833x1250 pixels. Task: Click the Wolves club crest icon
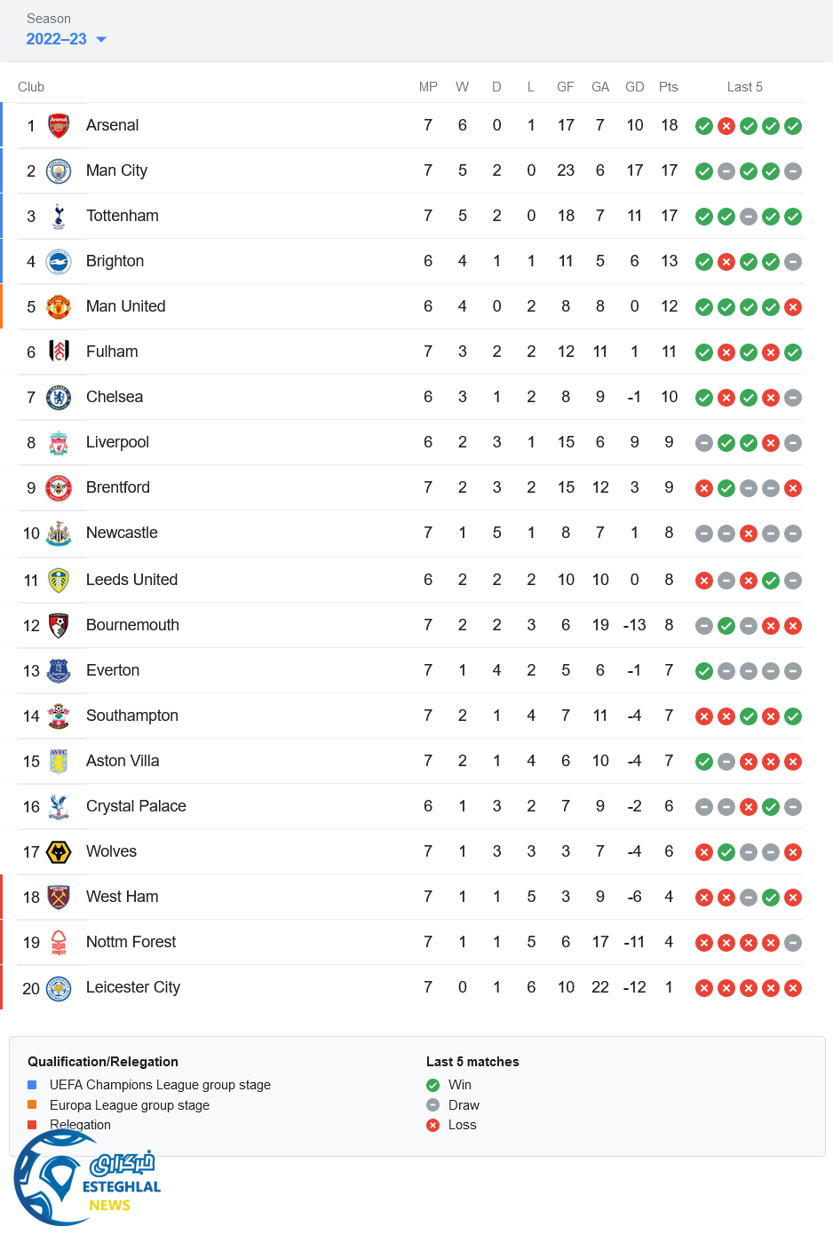59,852
